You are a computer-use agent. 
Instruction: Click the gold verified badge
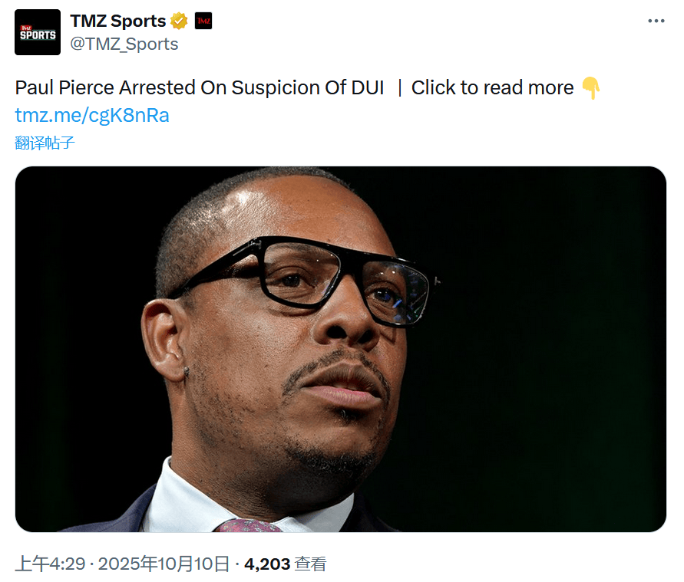(x=179, y=21)
